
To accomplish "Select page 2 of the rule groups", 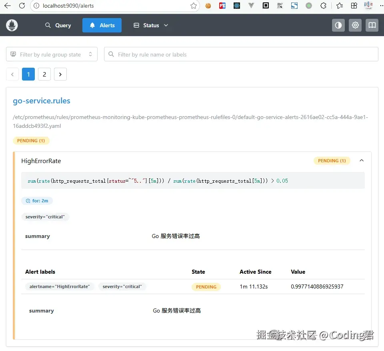I will point(44,74).
